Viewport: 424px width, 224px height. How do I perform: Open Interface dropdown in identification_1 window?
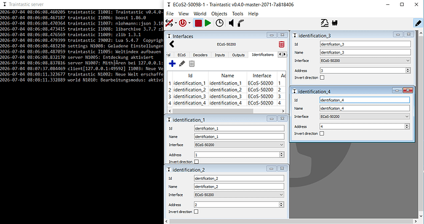(x=239, y=145)
